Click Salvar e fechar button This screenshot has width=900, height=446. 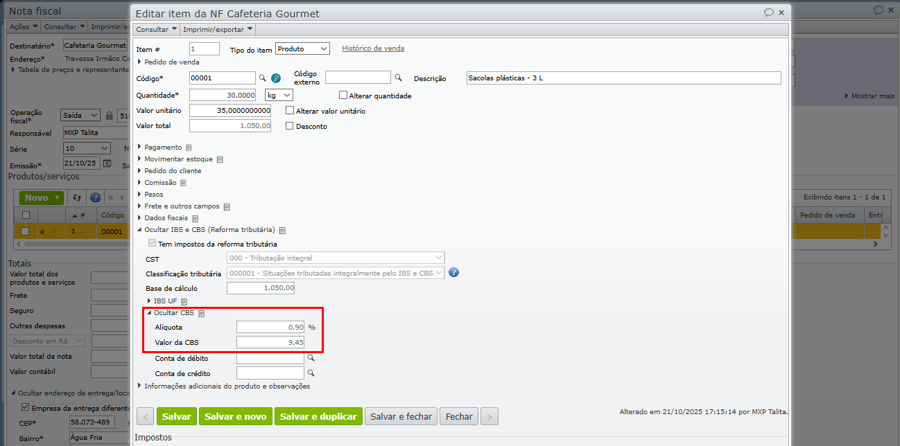coord(401,416)
